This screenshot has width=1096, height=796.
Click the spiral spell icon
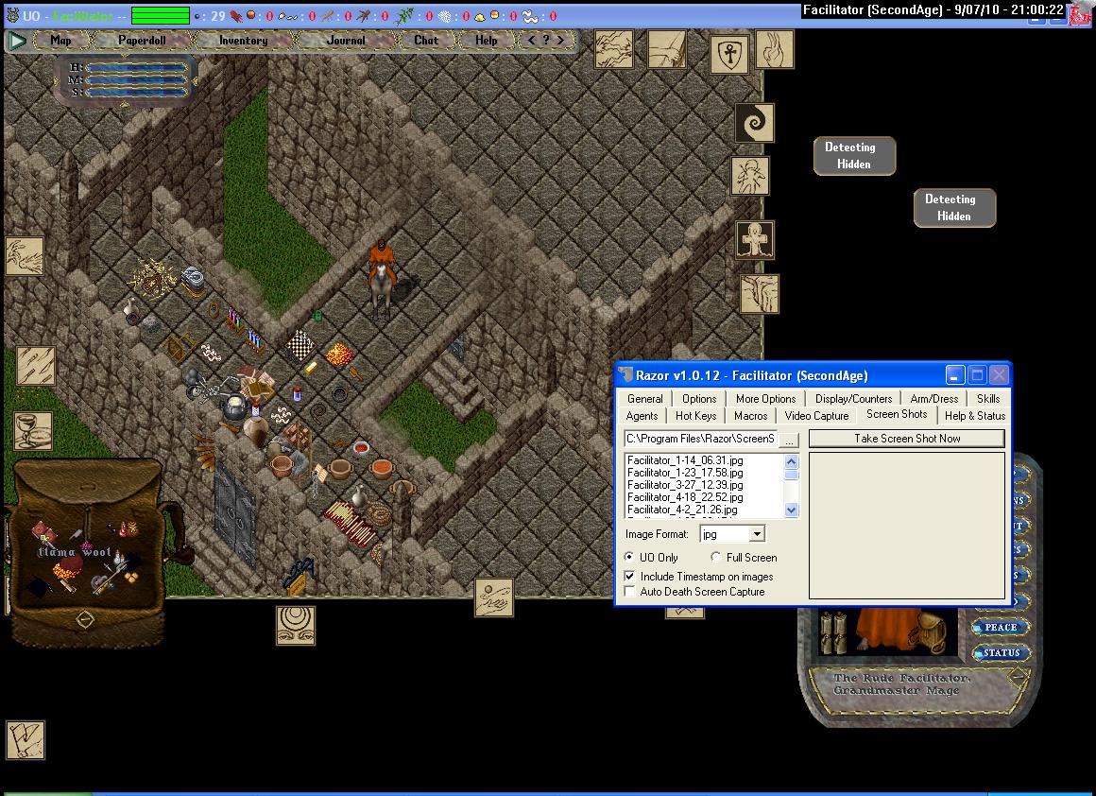[754, 123]
